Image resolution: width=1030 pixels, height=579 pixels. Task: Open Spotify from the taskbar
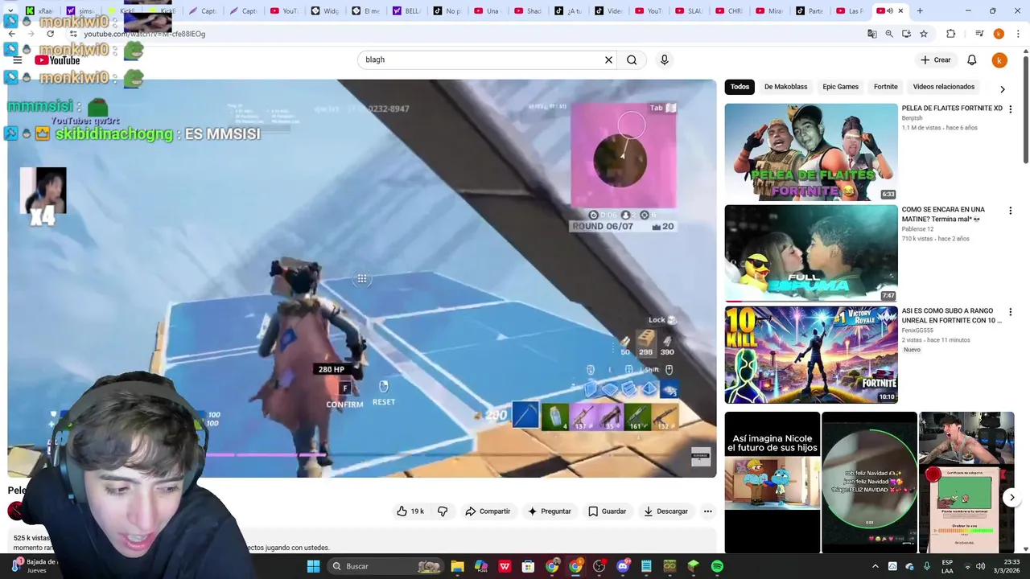717,566
